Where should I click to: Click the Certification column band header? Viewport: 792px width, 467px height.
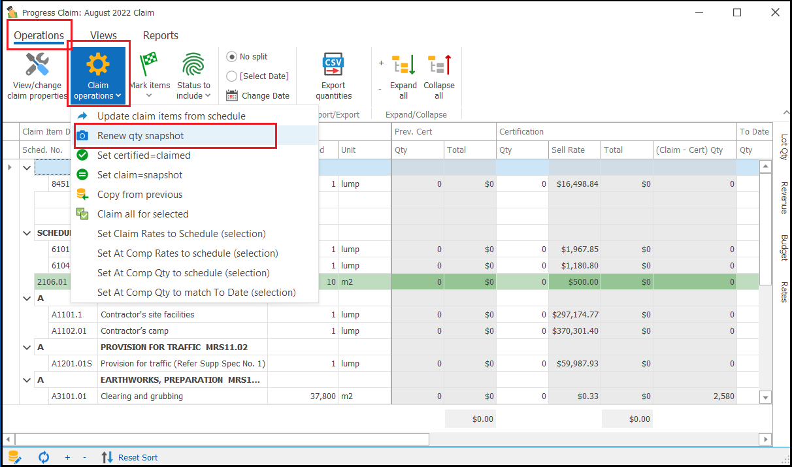(x=616, y=132)
